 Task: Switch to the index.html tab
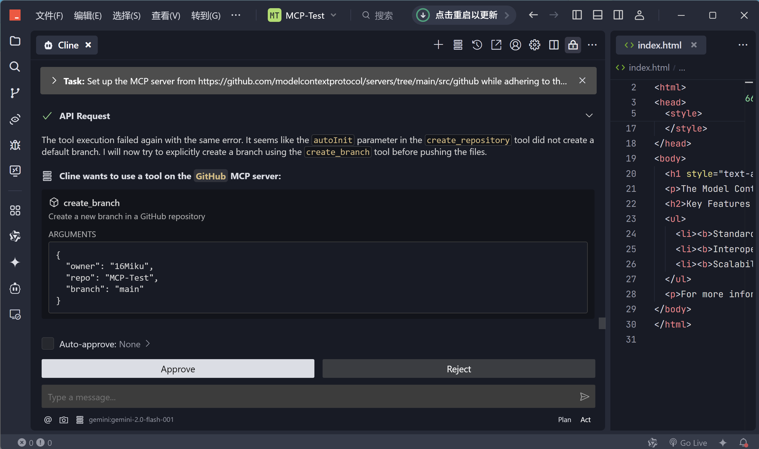[x=659, y=45]
